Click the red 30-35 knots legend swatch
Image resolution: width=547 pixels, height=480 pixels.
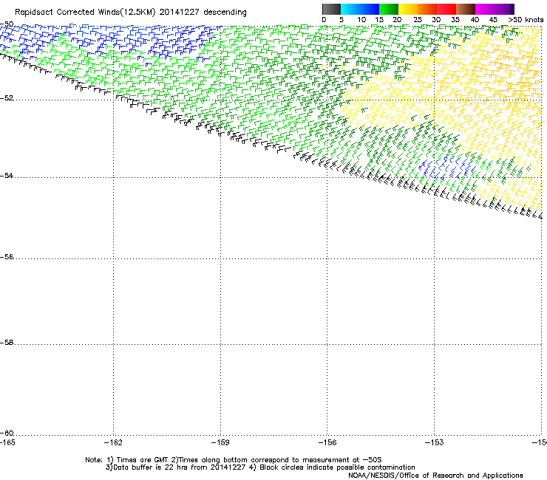[446, 9]
